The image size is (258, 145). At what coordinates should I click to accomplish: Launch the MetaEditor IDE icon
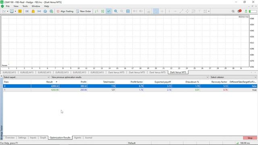click(x=27, y=11)
